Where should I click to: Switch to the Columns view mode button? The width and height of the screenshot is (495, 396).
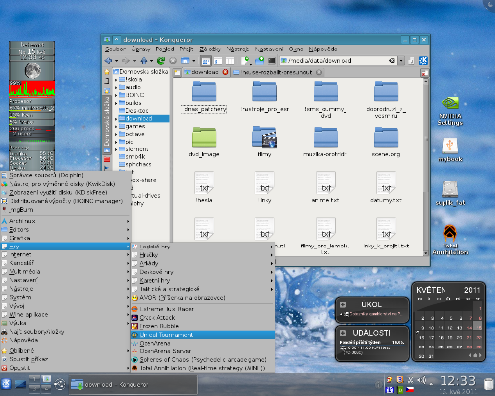[x=230, y=61]
